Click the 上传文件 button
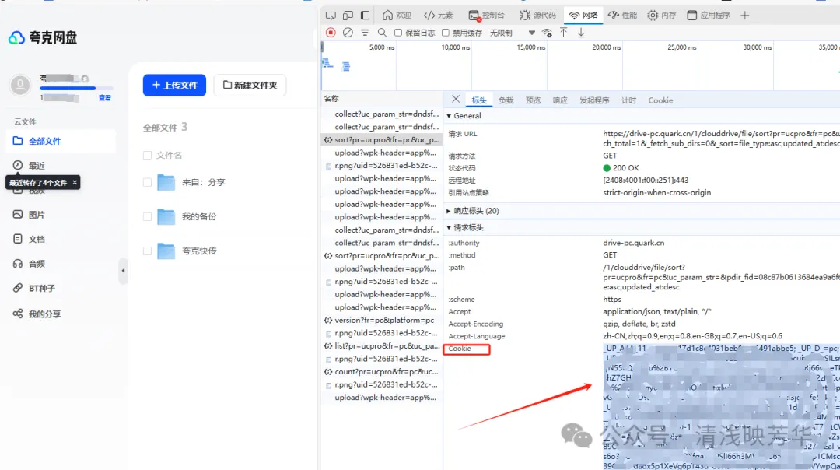The height and width of the screenshot is (470, 840). [175, 86]
